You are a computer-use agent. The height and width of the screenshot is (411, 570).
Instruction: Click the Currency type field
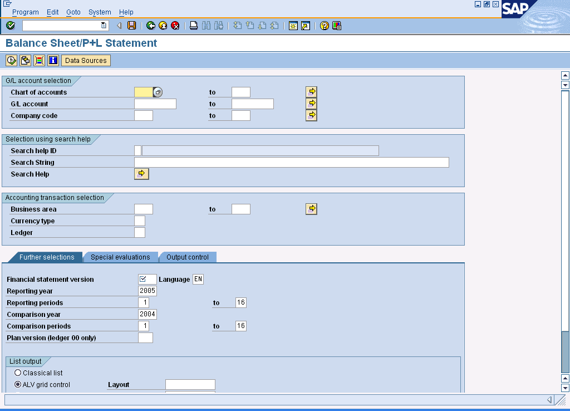pyautogui.click(x=140, y=221)
